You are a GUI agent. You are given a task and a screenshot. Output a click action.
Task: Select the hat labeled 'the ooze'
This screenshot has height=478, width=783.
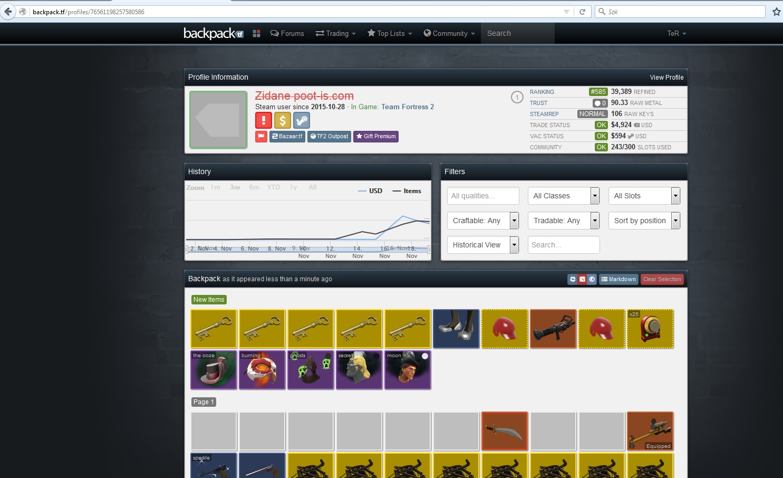point(214,370)
